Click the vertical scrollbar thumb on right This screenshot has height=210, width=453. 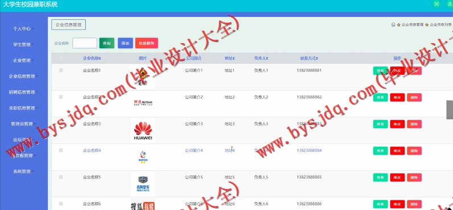tap(450, 110)
